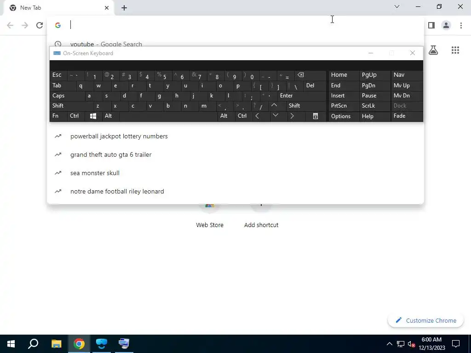Tap the Nav key
This screenshot has width=471, height=353.
407,75
